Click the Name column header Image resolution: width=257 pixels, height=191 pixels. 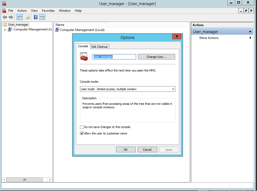(81, 25)
